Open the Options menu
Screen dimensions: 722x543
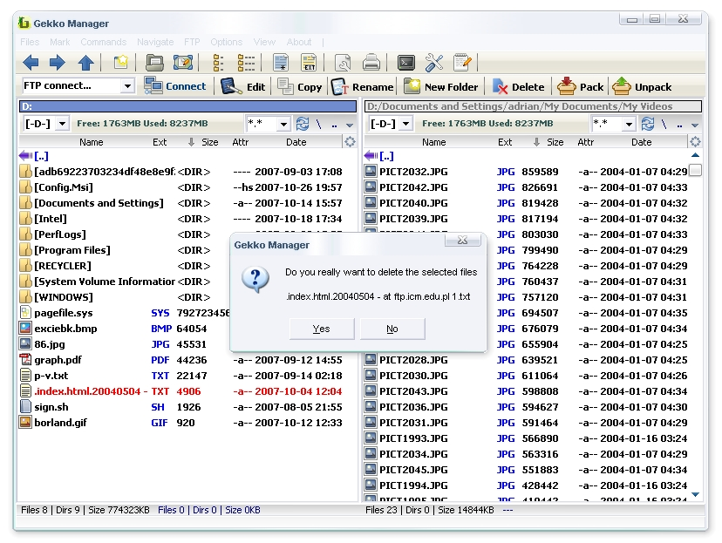226,42
